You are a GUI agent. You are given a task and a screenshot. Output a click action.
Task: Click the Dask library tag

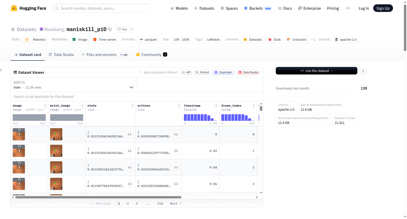click(274, 39)
